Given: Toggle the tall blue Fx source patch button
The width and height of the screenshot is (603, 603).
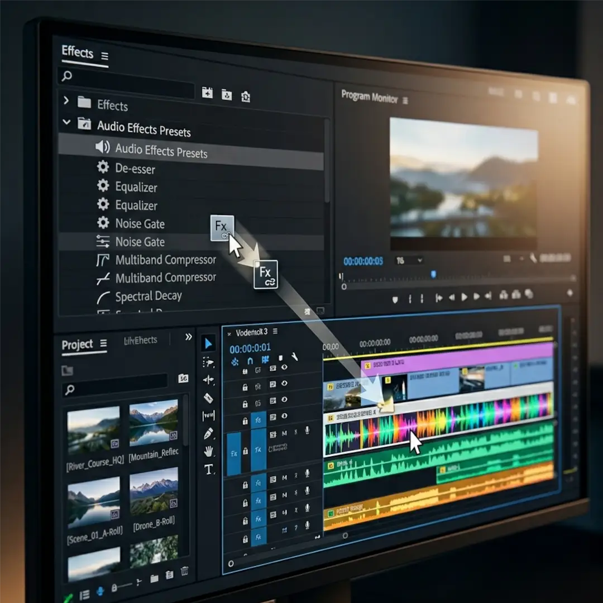Looking at the screenshot, I should point(234,454).
